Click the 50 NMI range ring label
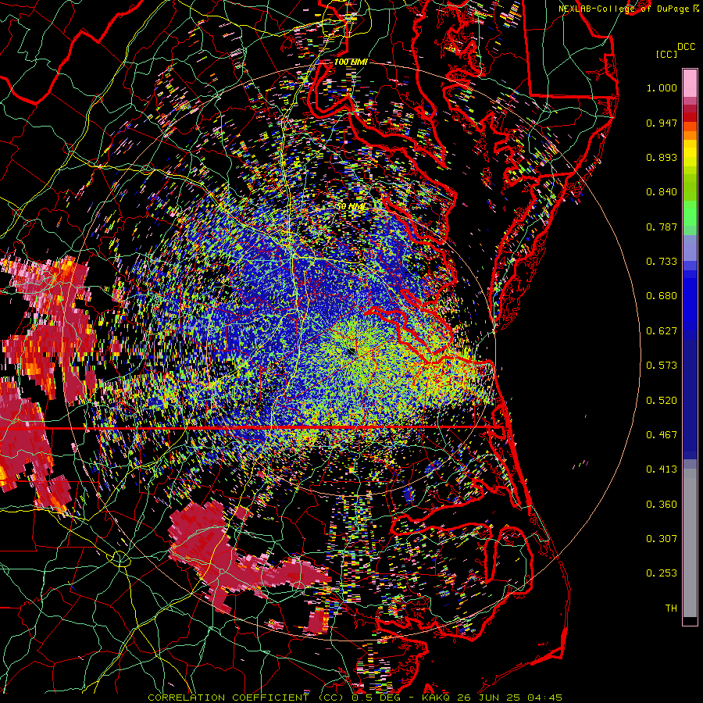703x703 pixels. tap(351, 207)
